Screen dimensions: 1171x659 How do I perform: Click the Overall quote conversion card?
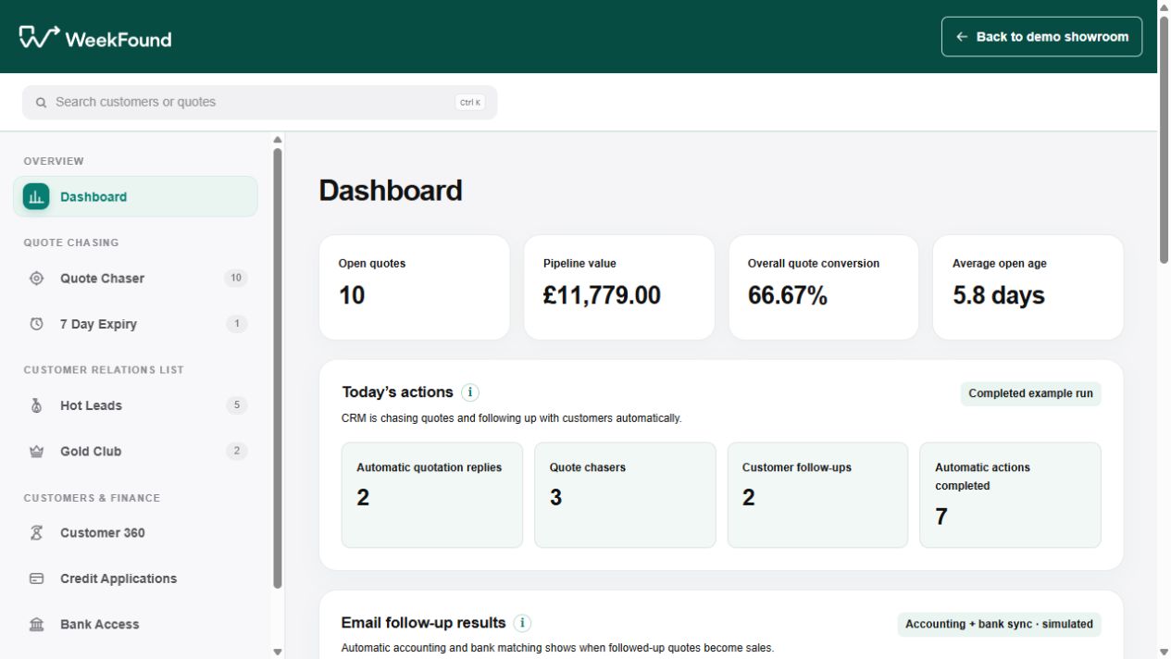824,287
